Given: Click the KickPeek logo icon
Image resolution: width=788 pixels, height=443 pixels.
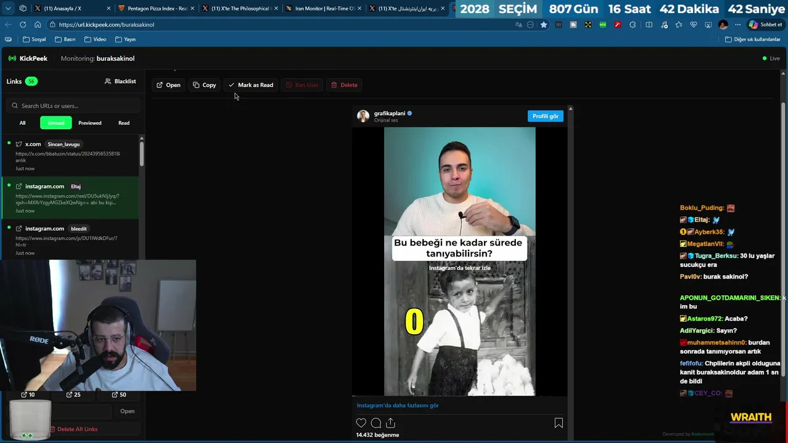Looking at the screenshot, I should (x=12, y=58).
